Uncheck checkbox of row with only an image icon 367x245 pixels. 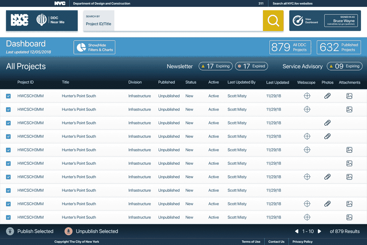pos(8,164)
